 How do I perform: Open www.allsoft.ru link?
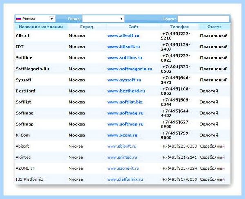(123, 35)
